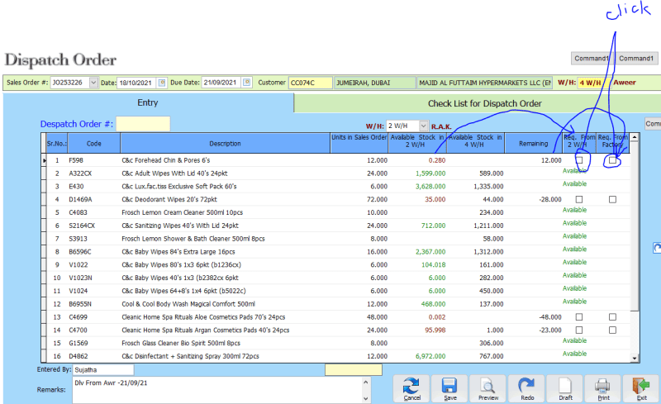Expand the Sales Order # dropdown
Image resolution: width=661 pixels, height=404 pixels.
93,83
